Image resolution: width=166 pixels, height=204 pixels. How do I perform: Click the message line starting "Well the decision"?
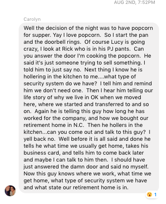click(88, 28)
